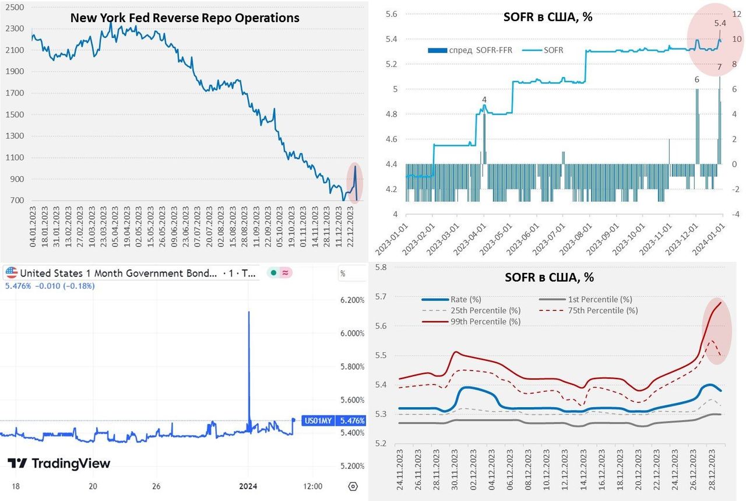Click the 6.000% price axis label
The height and width of the screenshot is (501, 746).
click(351, 333)
